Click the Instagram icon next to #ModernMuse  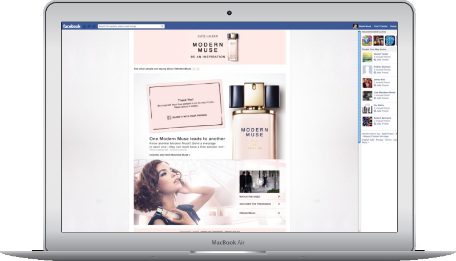click(198, 69)
